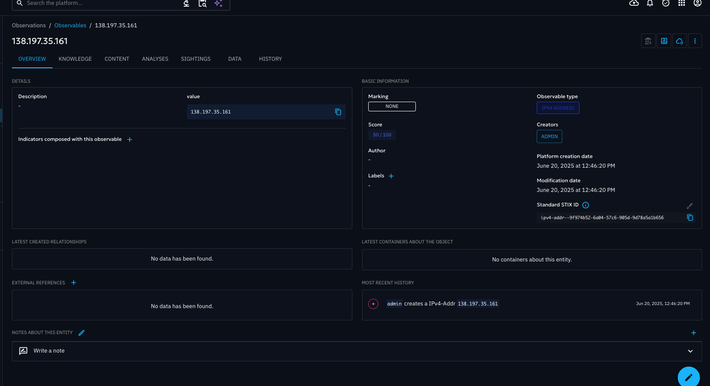This screenshot has width=710, height=386.
Task: Click the 138.197.35.161 page title
Action: pyautogui.click(x=40, y=41)
